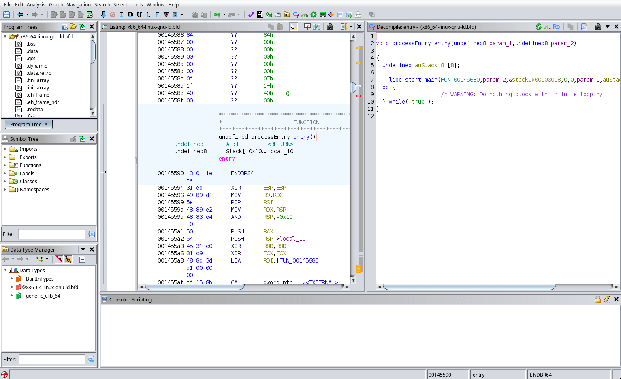Open the Data Type Manager dropdown menu arrow
Image resolution: width=621 pixels, height=379 pixels.
(83, 250)
